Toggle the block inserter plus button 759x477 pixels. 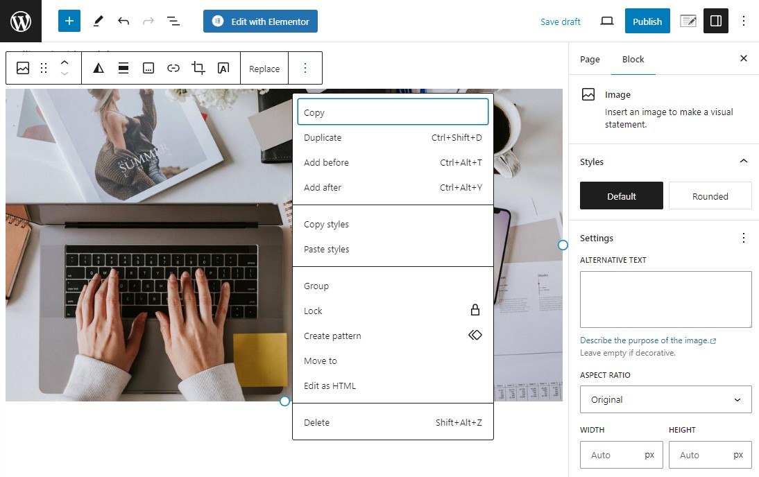(x=69, y=21)
